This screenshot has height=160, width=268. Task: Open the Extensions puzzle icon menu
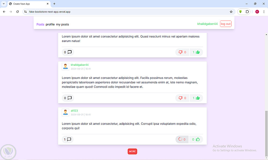click(x=247, y=12)
